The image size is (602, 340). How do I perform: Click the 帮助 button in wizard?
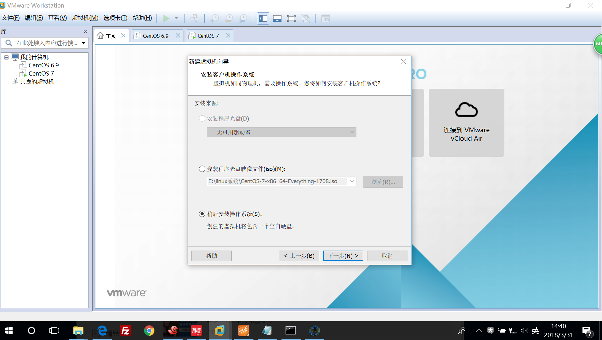coord(212,256)
